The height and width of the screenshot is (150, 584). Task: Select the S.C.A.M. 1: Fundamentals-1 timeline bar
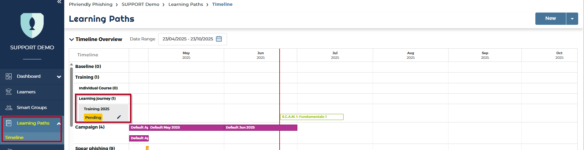[x=311, y=117]
